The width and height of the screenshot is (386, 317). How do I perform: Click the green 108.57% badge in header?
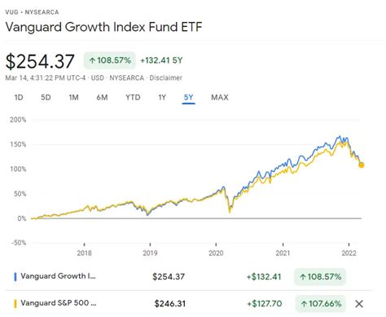click(110, 60)
